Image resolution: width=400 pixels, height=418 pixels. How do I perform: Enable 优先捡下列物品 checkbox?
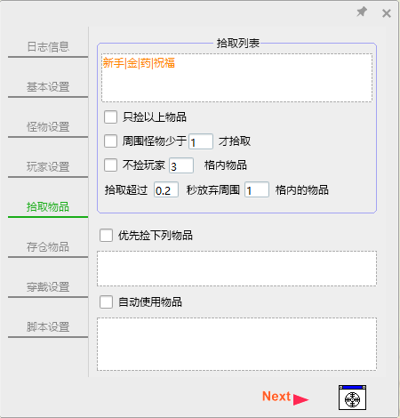click(x=106, y=236)
